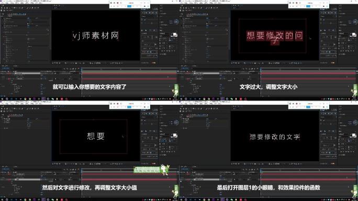This screenshot has height=201, width=358.
Task: Open the File menu in the top-left screenshot
Action: point(2,3)
